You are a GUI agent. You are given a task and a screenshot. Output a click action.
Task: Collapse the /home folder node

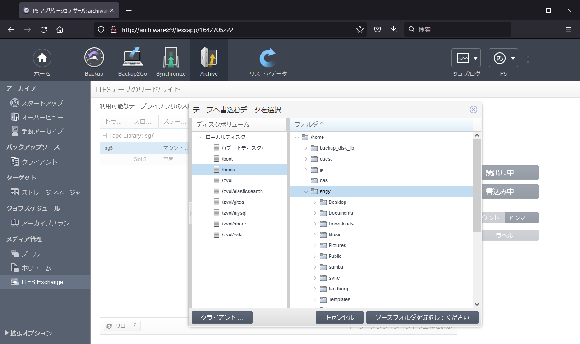(x=297, y=137)
